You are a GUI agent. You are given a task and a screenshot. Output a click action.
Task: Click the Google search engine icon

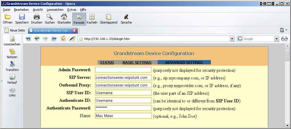point(240,39)
